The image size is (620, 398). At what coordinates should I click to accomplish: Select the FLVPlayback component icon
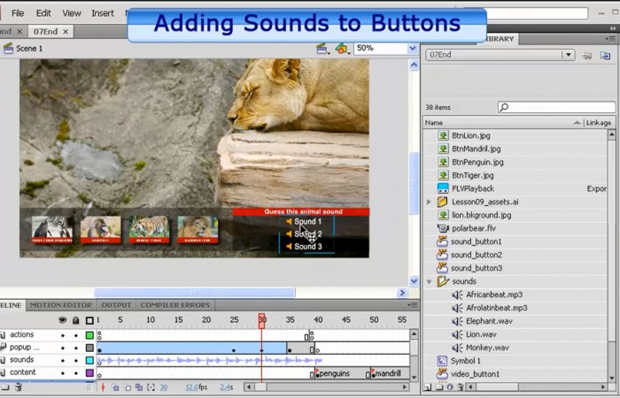[443, 188]
